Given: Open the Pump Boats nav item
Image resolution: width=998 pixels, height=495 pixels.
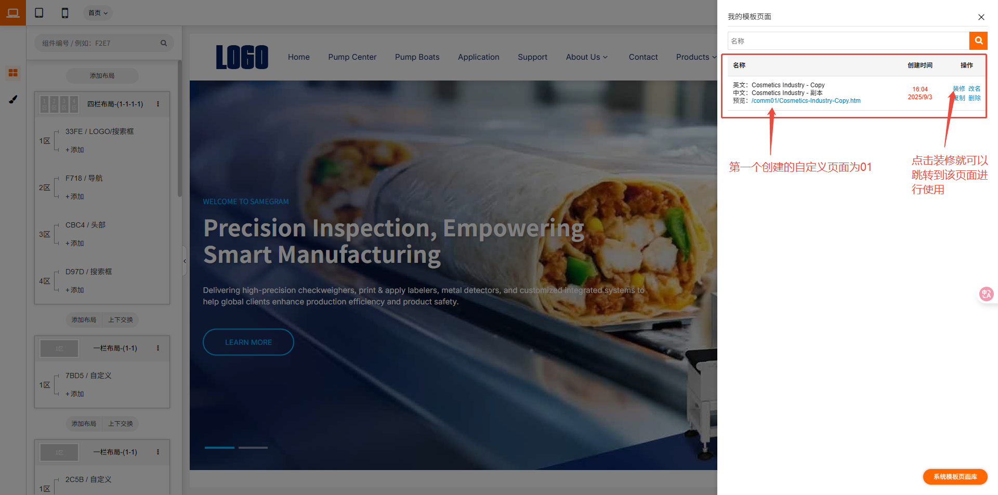Looking at the screenshot, I should point(417,57).
